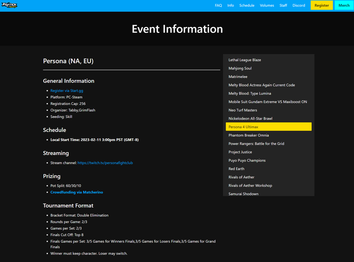Open the Schedule navigation link
Screen dimensions: 354x262
[247, 5]
